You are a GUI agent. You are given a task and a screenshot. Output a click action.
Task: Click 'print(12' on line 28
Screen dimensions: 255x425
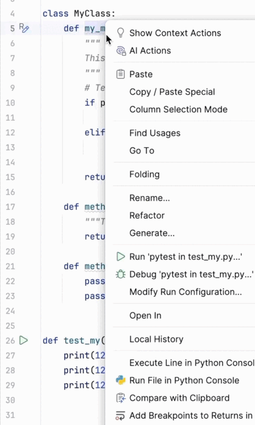[x=84, y=370]
